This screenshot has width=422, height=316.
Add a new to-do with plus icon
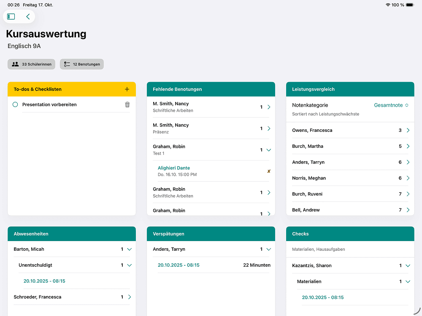point(127,89)
